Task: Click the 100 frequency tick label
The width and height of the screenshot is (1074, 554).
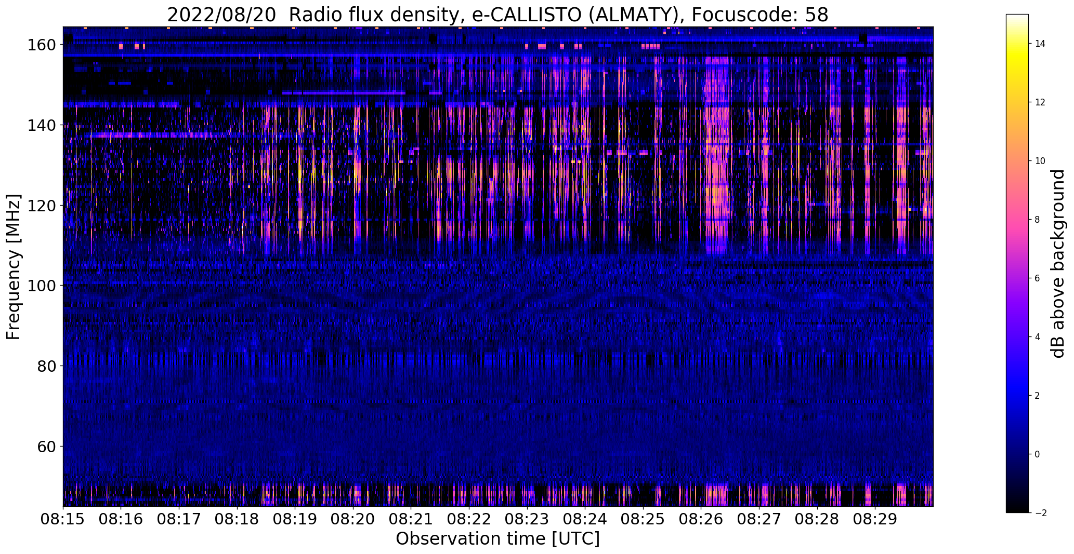Action: pos(42,286)
